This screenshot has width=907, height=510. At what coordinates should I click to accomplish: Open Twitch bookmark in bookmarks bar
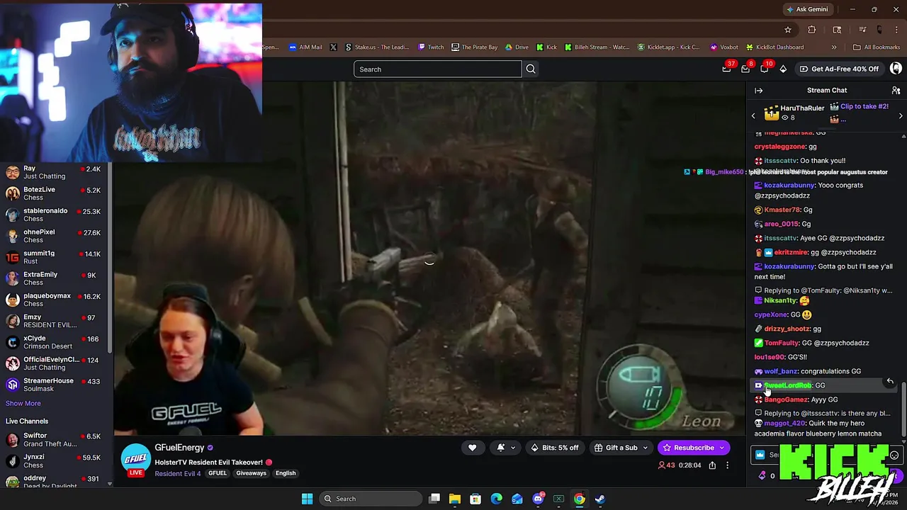click(x=431, y=47)
